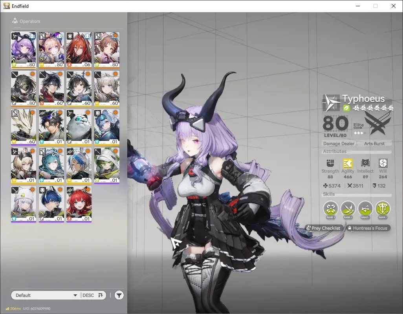Choose the masked green-hooded operator card
Viewport: 403px width, 314px height.
pos(24,89)
